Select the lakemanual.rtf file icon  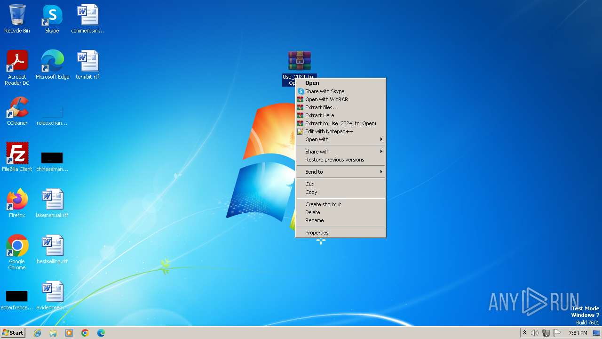tap(52, 203)
